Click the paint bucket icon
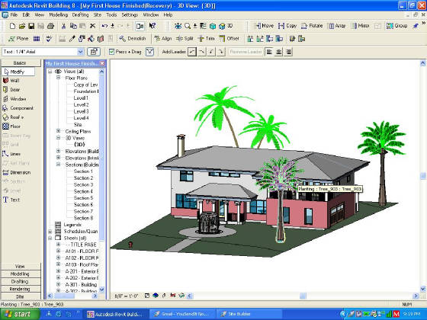 (91, 39)
